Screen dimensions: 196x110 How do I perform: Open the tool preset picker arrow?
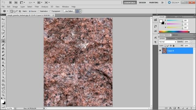7,11
